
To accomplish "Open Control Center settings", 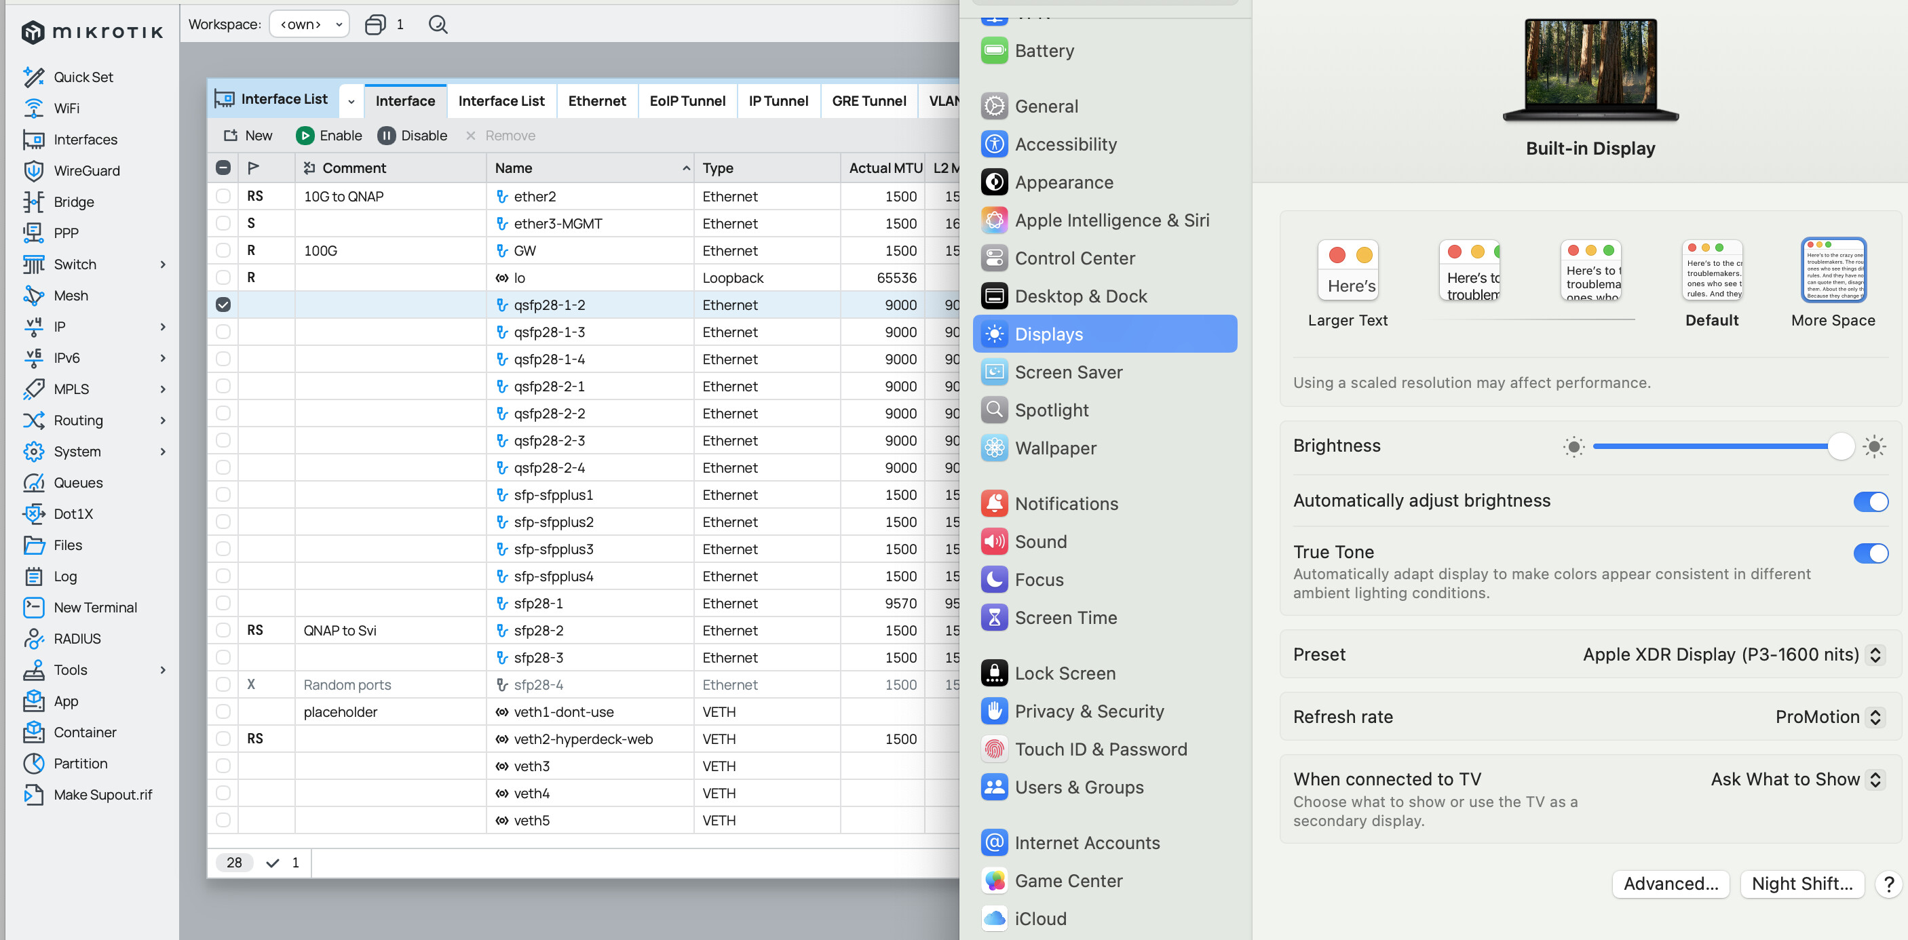I will [x=1058, y=258].
